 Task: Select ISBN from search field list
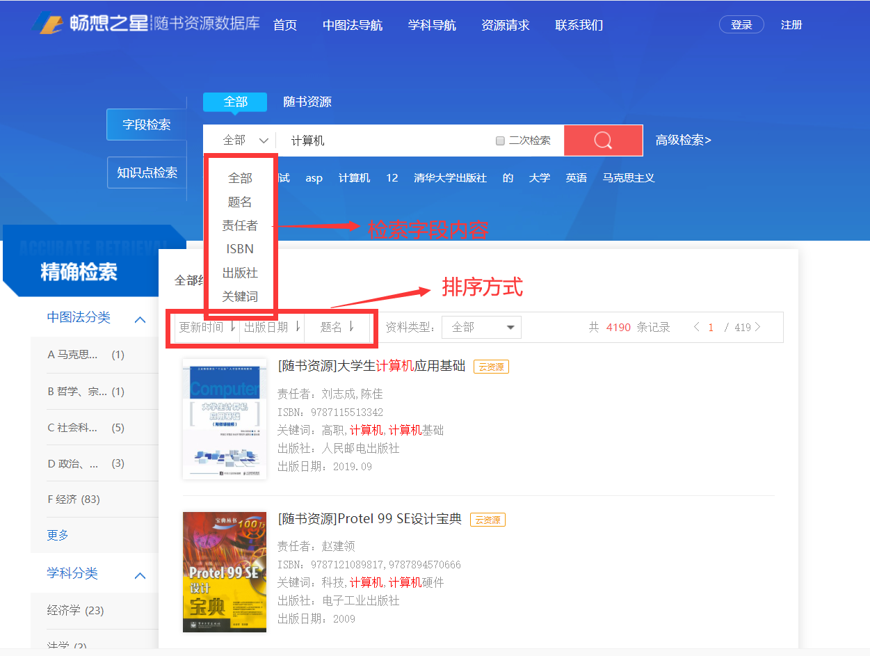(240, 249)
